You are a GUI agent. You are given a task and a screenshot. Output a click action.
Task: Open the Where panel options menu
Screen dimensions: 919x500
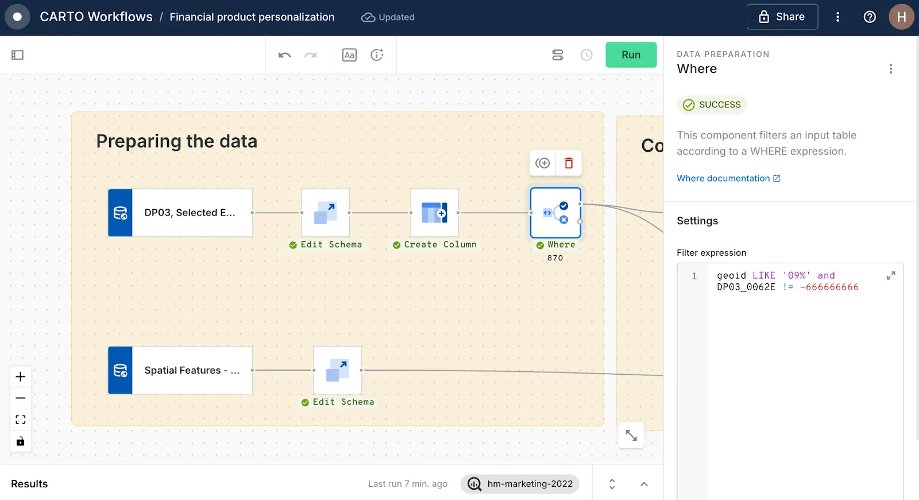[x=890, y=69]
